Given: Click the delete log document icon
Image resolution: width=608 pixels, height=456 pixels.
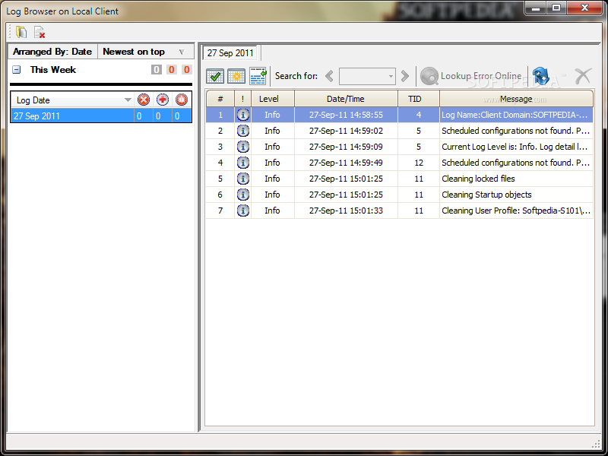Looking at the screenshot, I should (x=40, y=32).
